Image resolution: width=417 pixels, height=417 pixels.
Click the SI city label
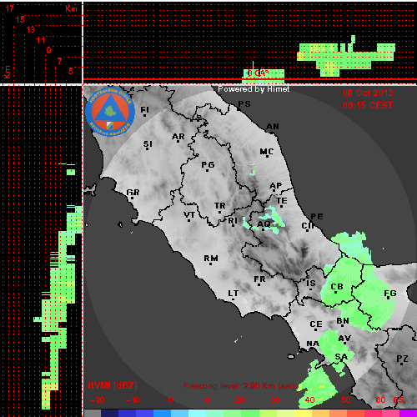[148, 144]
